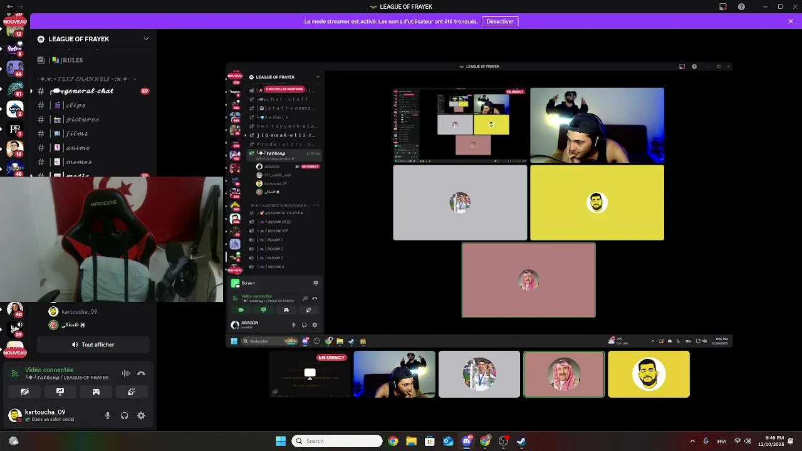
Task: Click Désactiver in the streamer mode banner
Action: pos(500,21)
